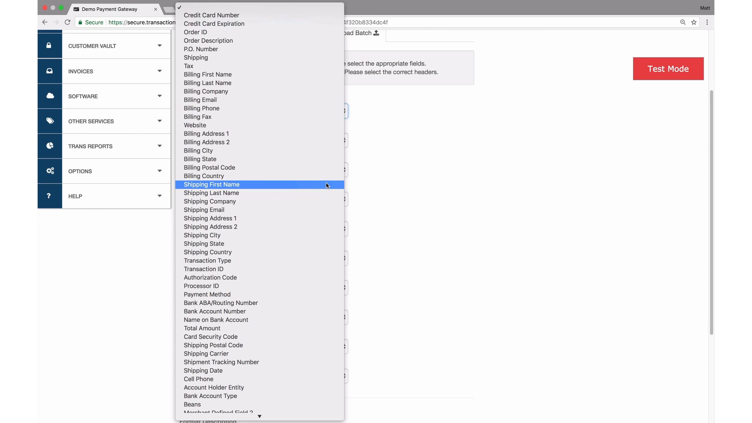Expand the Trans Reports dropdown arrow
The width and height of the screenshot is (752, 423).
[x=160, y=146]
